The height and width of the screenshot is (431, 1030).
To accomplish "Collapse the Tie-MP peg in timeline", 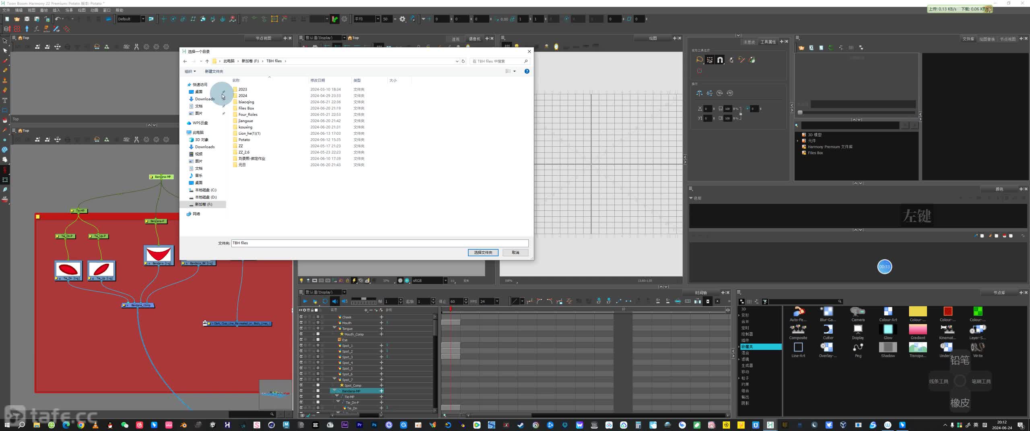I will pos(337,396).
